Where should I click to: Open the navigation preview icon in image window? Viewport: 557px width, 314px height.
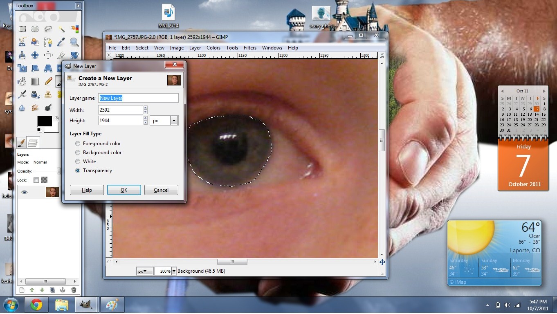tap(382, 262)
